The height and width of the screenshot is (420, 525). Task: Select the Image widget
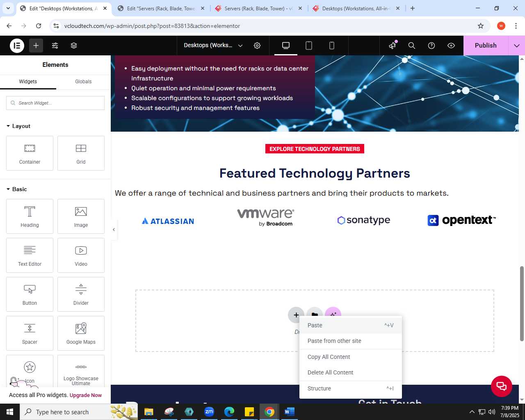coord(81,216)
